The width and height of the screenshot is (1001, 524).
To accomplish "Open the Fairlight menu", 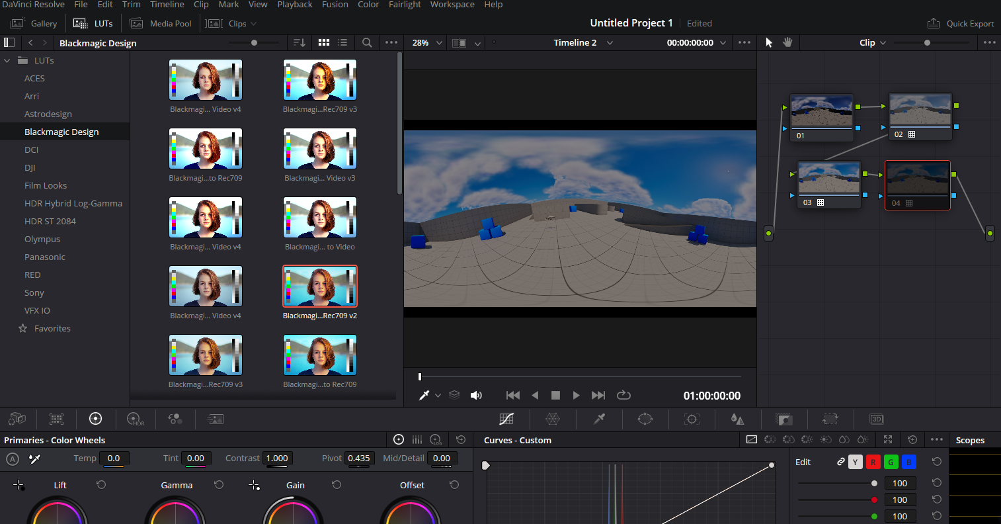I will [x=405, y=5].
